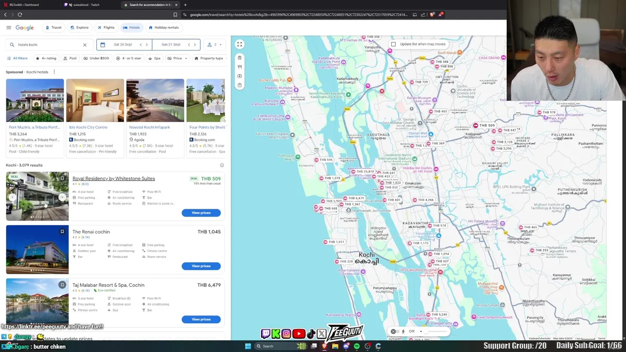Switch to the Flights tab
The height and width of the screenshot is (352, 626).
pyautogui.click(x=106, y=27)
